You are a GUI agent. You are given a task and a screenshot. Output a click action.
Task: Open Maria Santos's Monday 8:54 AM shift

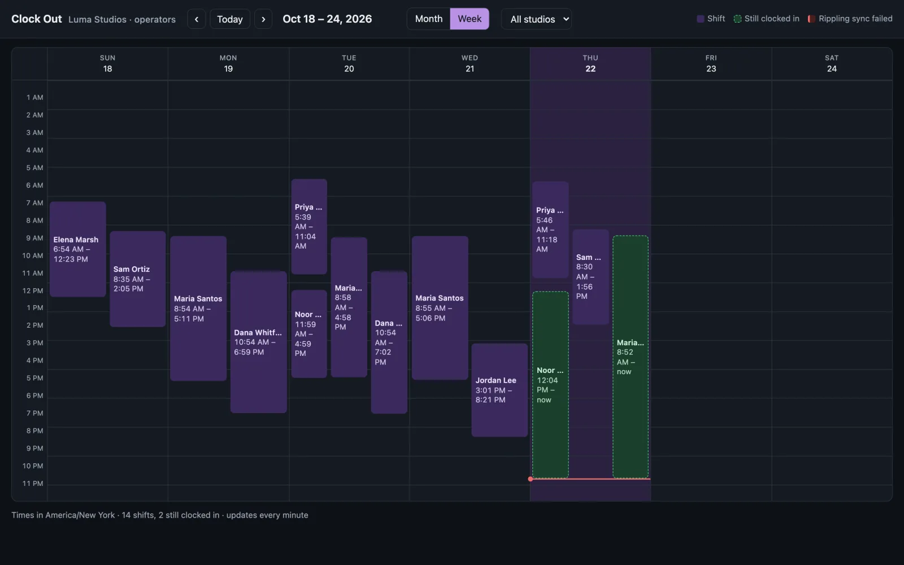click(198, 308)
